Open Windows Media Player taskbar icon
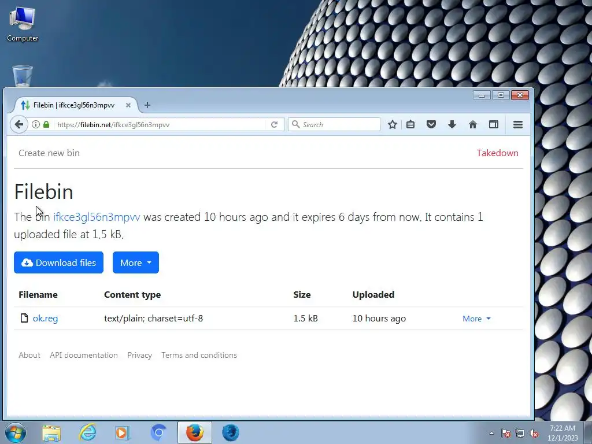The image size is (592, 444). pos(123,432)
